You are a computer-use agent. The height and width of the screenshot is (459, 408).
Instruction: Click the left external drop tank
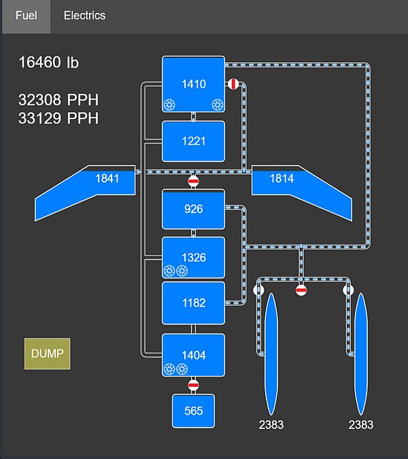click(271, 354)
